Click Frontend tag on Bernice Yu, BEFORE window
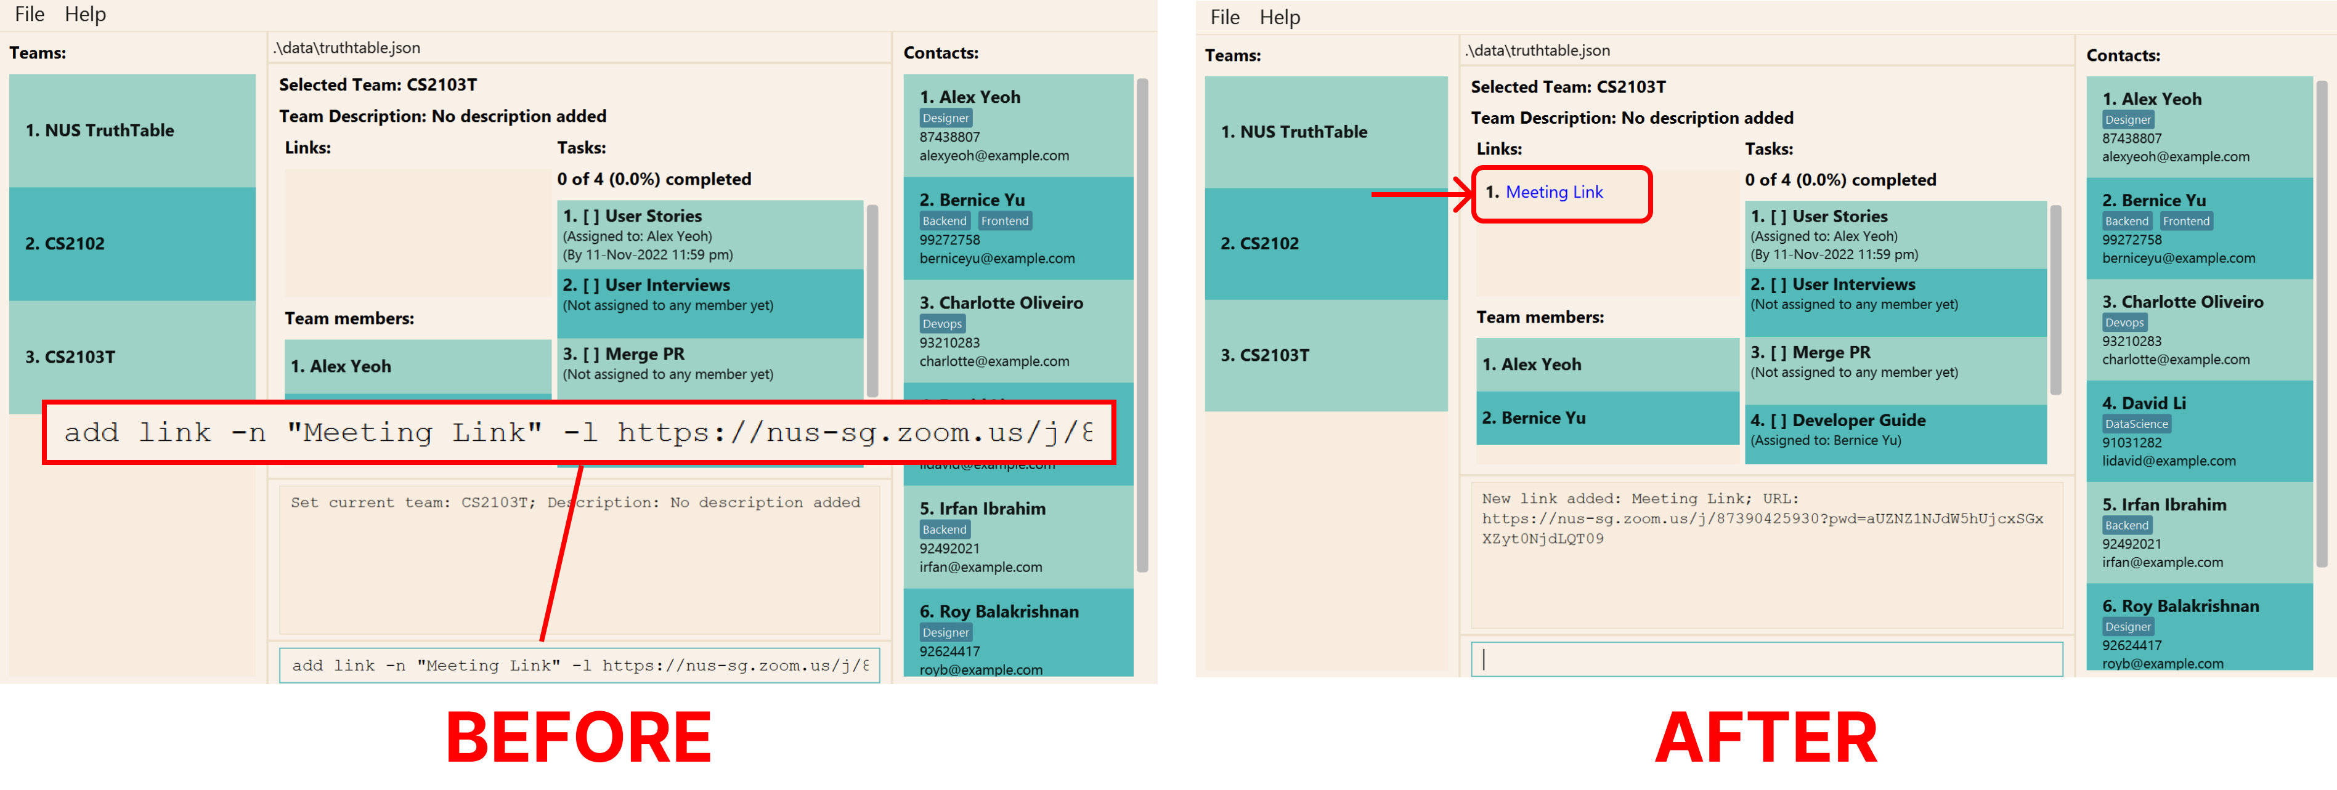 click(1004, 221)
